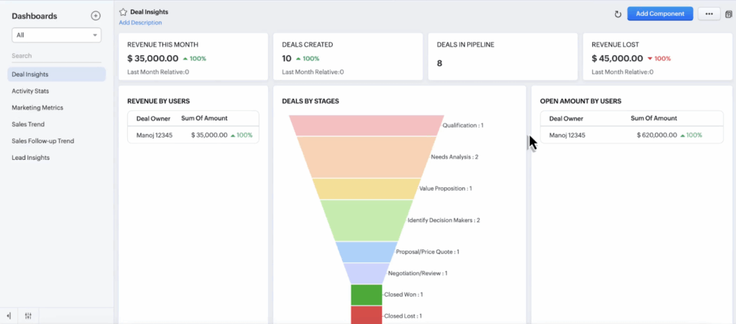This screenshot has width=736, height=324.
Task: Star the Deal Insights dashboard as favorite
Action: [x=123, y=12]
